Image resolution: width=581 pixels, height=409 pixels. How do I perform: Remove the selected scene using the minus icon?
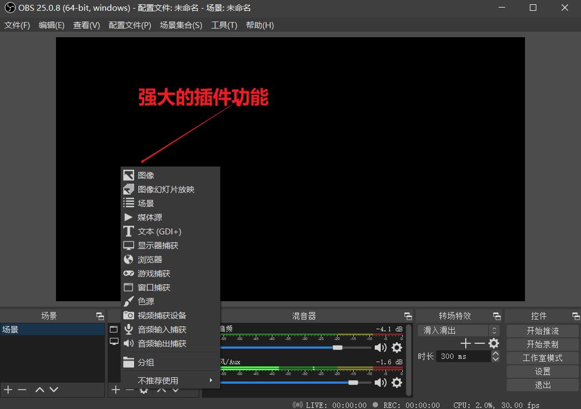pyautogui.click(x=22, y=390)
